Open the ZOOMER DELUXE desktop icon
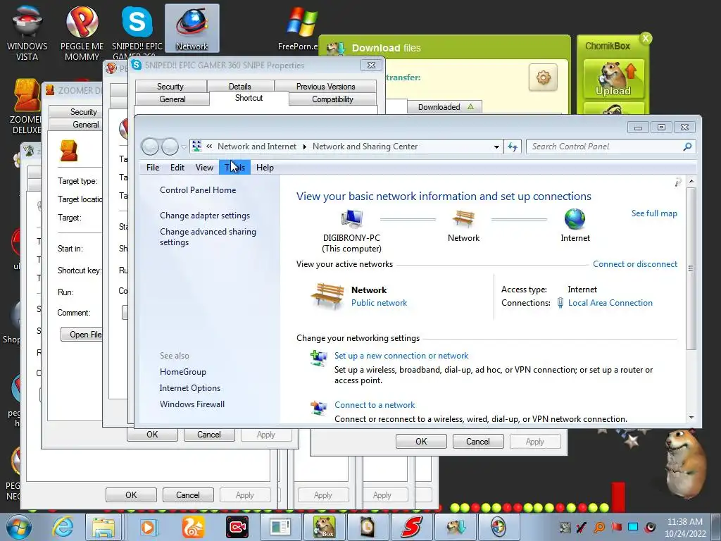This screenshot has width=721, height=541. (26, 107)
